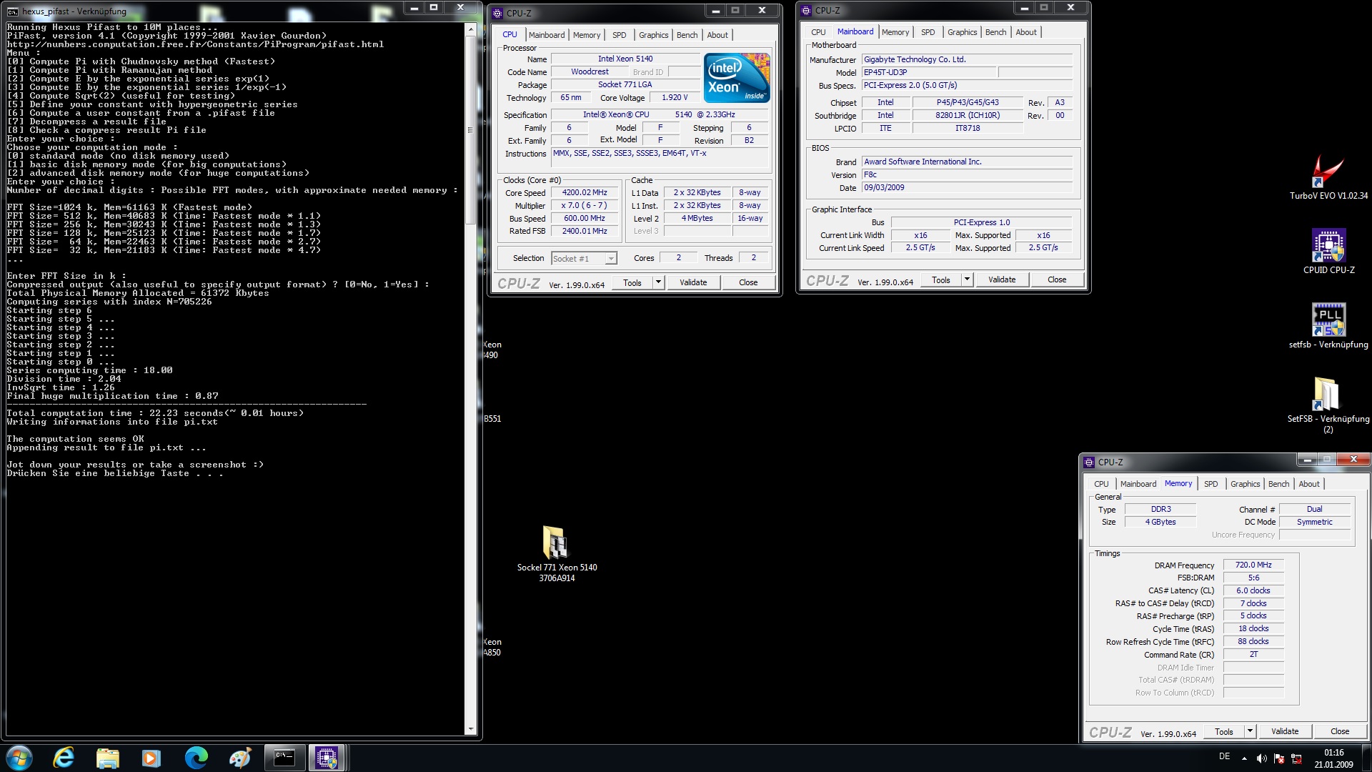
Task: Open Windows Media Player taskbar icon
Action: [x=151, y=758]
